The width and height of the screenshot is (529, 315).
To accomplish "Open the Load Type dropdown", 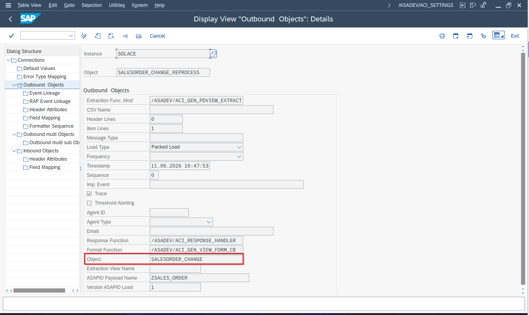I will [x=239, y=147].
